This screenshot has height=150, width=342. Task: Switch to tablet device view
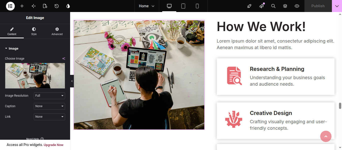tap(183, 6)
